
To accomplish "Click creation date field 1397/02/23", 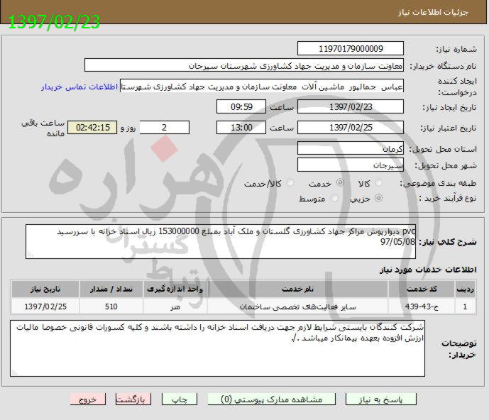I will [351, 107].
